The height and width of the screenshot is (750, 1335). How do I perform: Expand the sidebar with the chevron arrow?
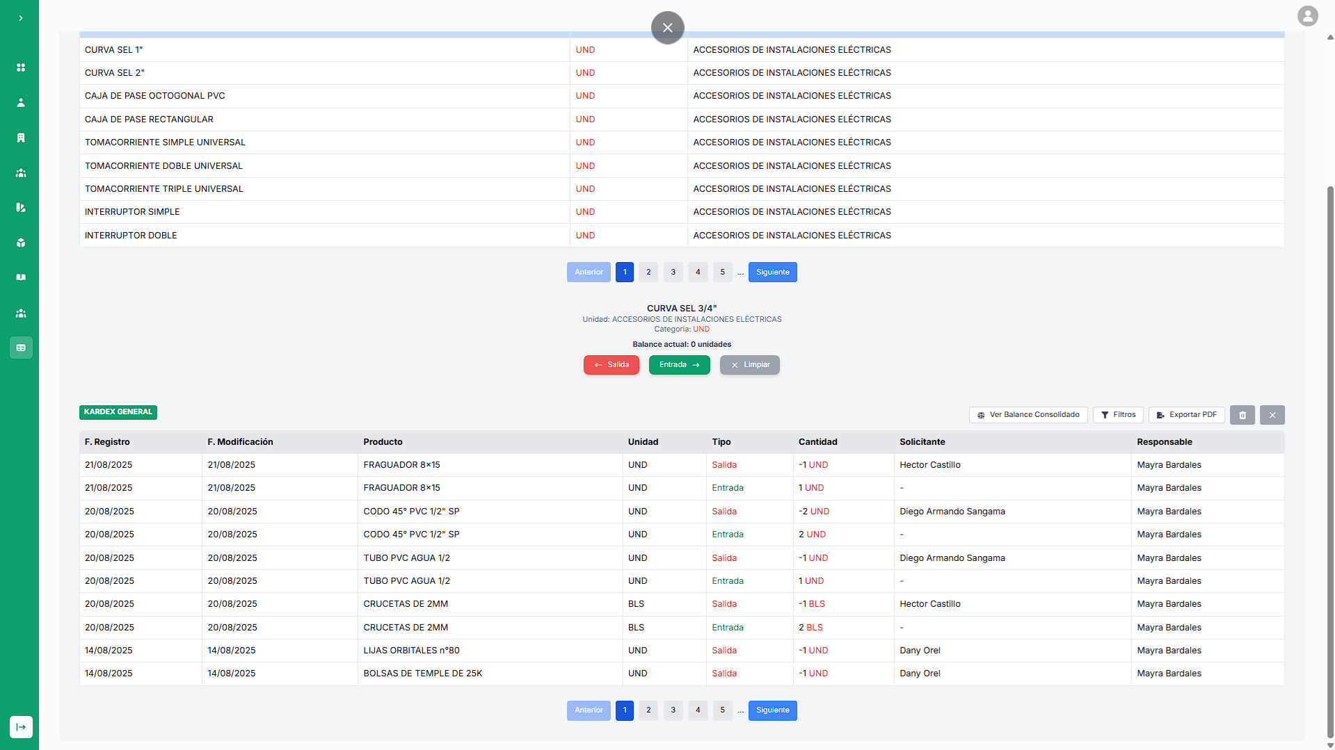tap(21, 18)
